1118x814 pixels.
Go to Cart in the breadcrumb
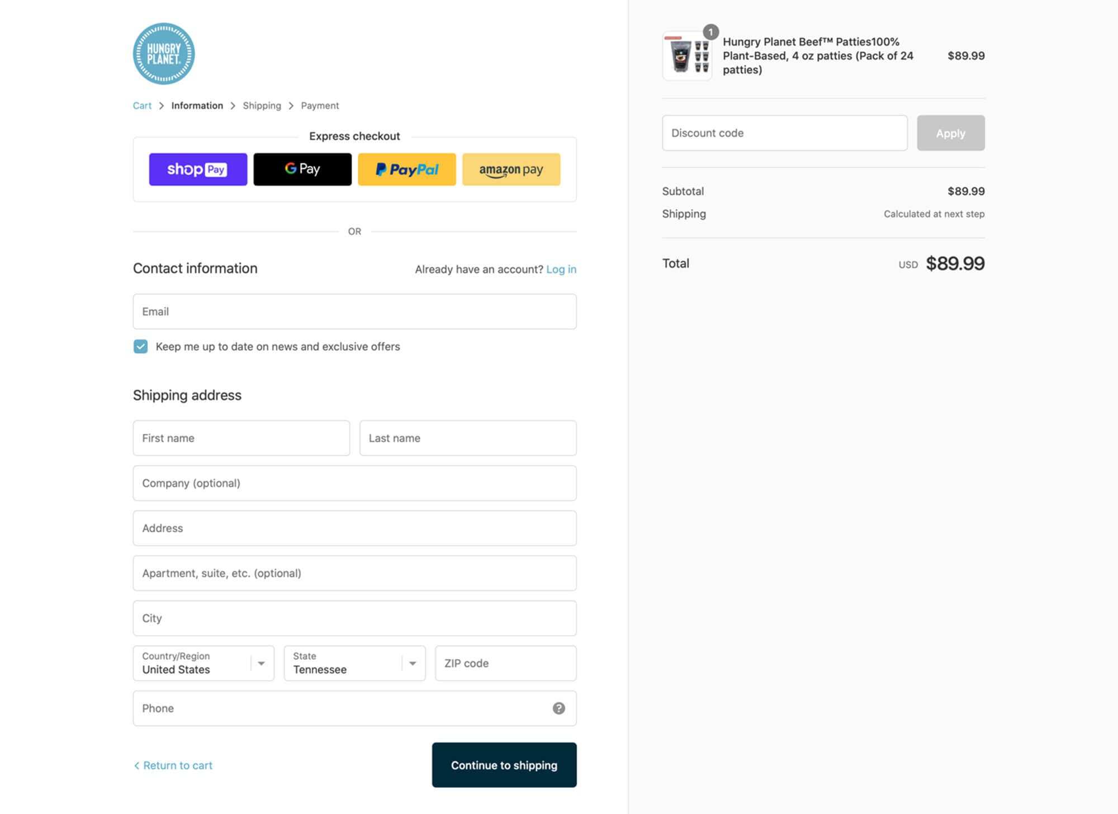pos(142,106)
